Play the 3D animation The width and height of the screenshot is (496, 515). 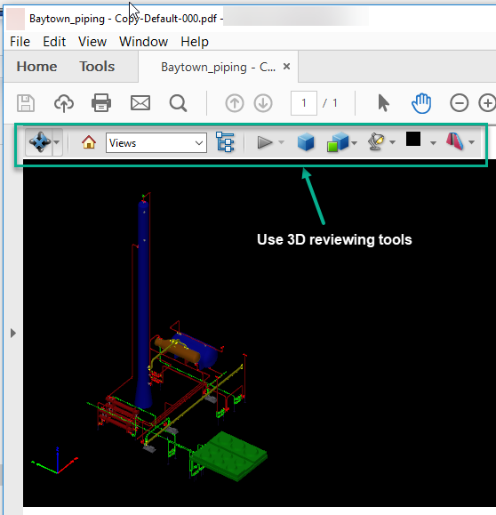click(x=265, y=142)
